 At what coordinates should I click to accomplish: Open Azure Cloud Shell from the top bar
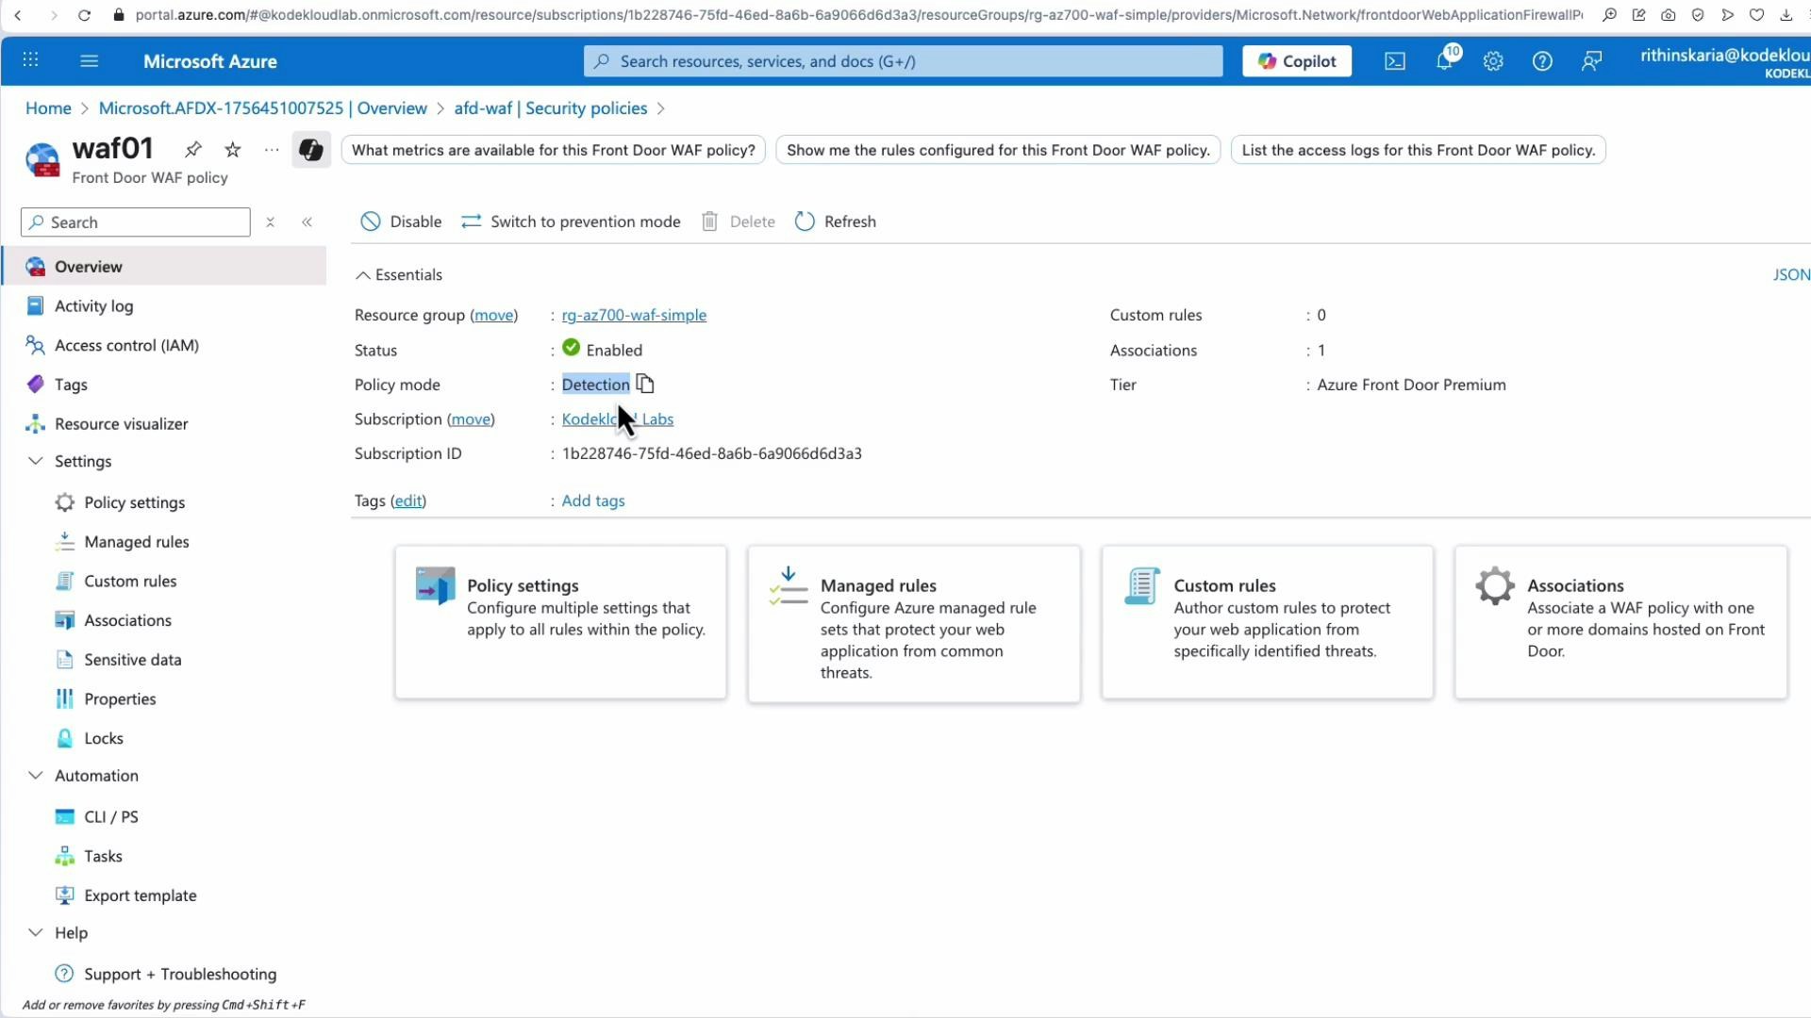[1394, 60]
